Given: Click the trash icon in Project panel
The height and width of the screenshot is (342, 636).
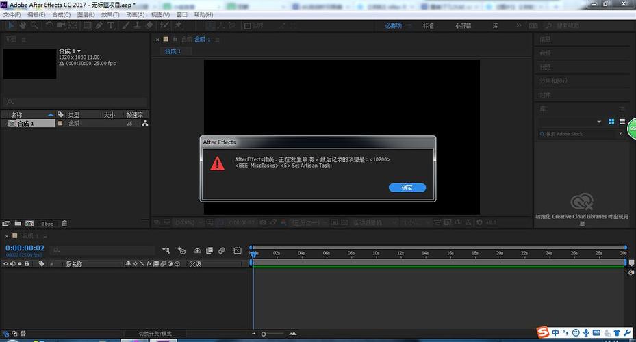Looking at the screenshot, I should [x=64, y=223].
